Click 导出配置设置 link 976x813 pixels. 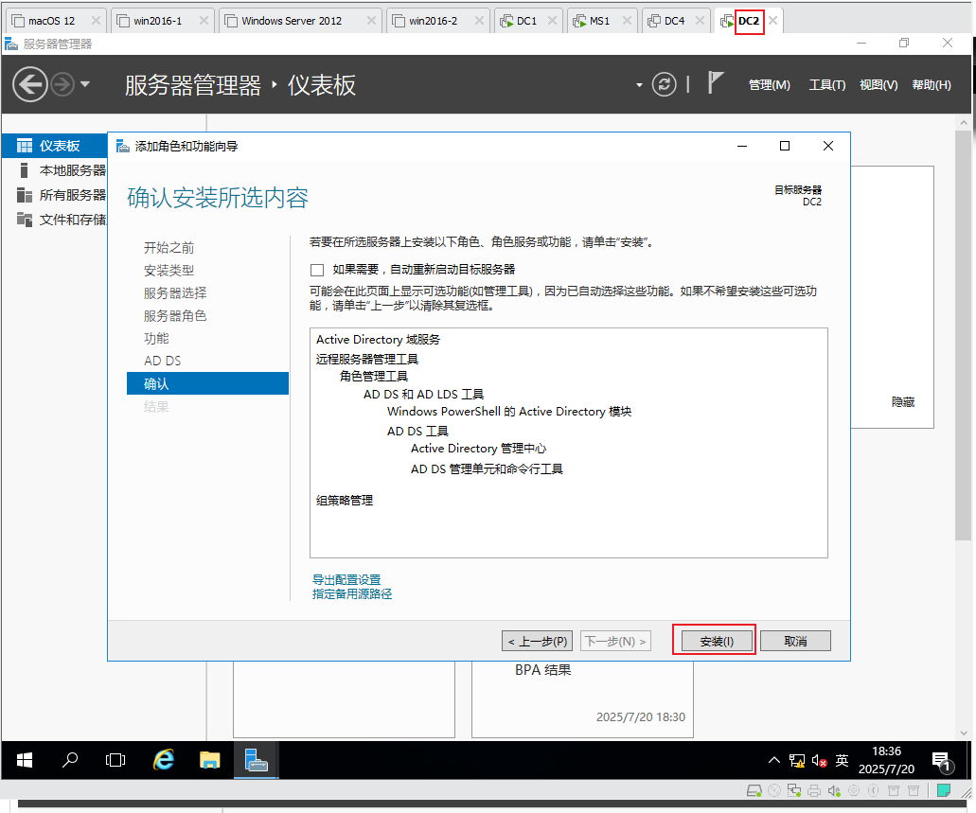coord(346,579)
